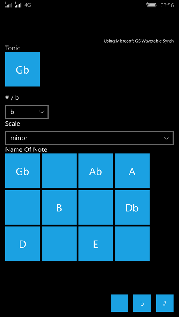Tap the Gb Tonic tile

pyautogui.click(x=22, y=69)
